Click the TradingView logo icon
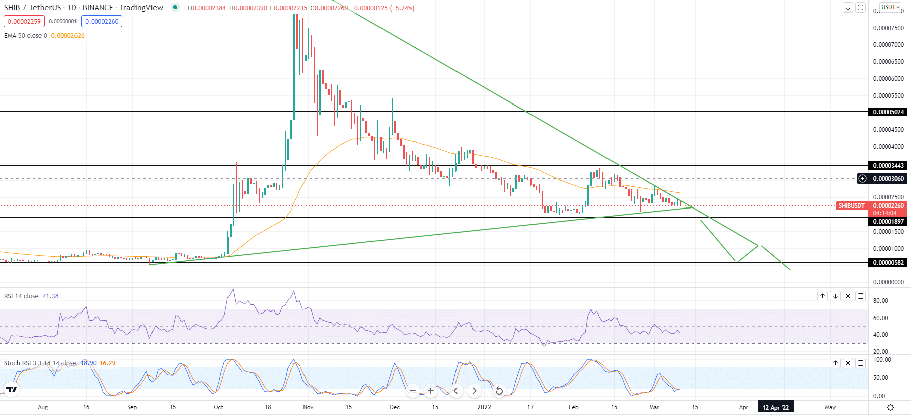Screen dimensions: 911x415 pos(11,389)
